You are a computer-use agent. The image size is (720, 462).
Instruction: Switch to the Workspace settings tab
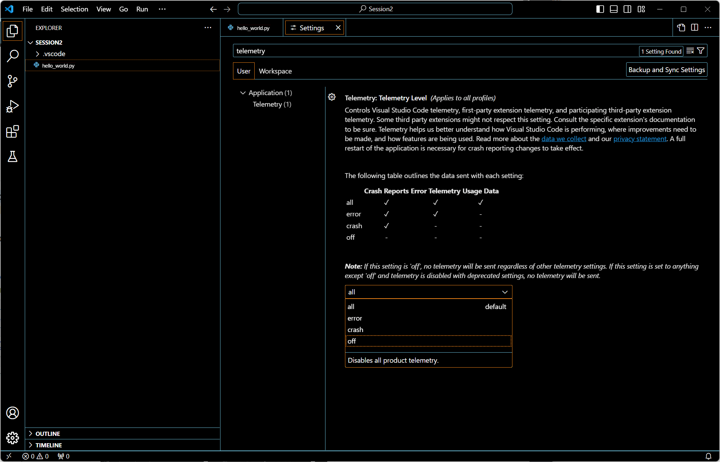click(x=275, y=71)
